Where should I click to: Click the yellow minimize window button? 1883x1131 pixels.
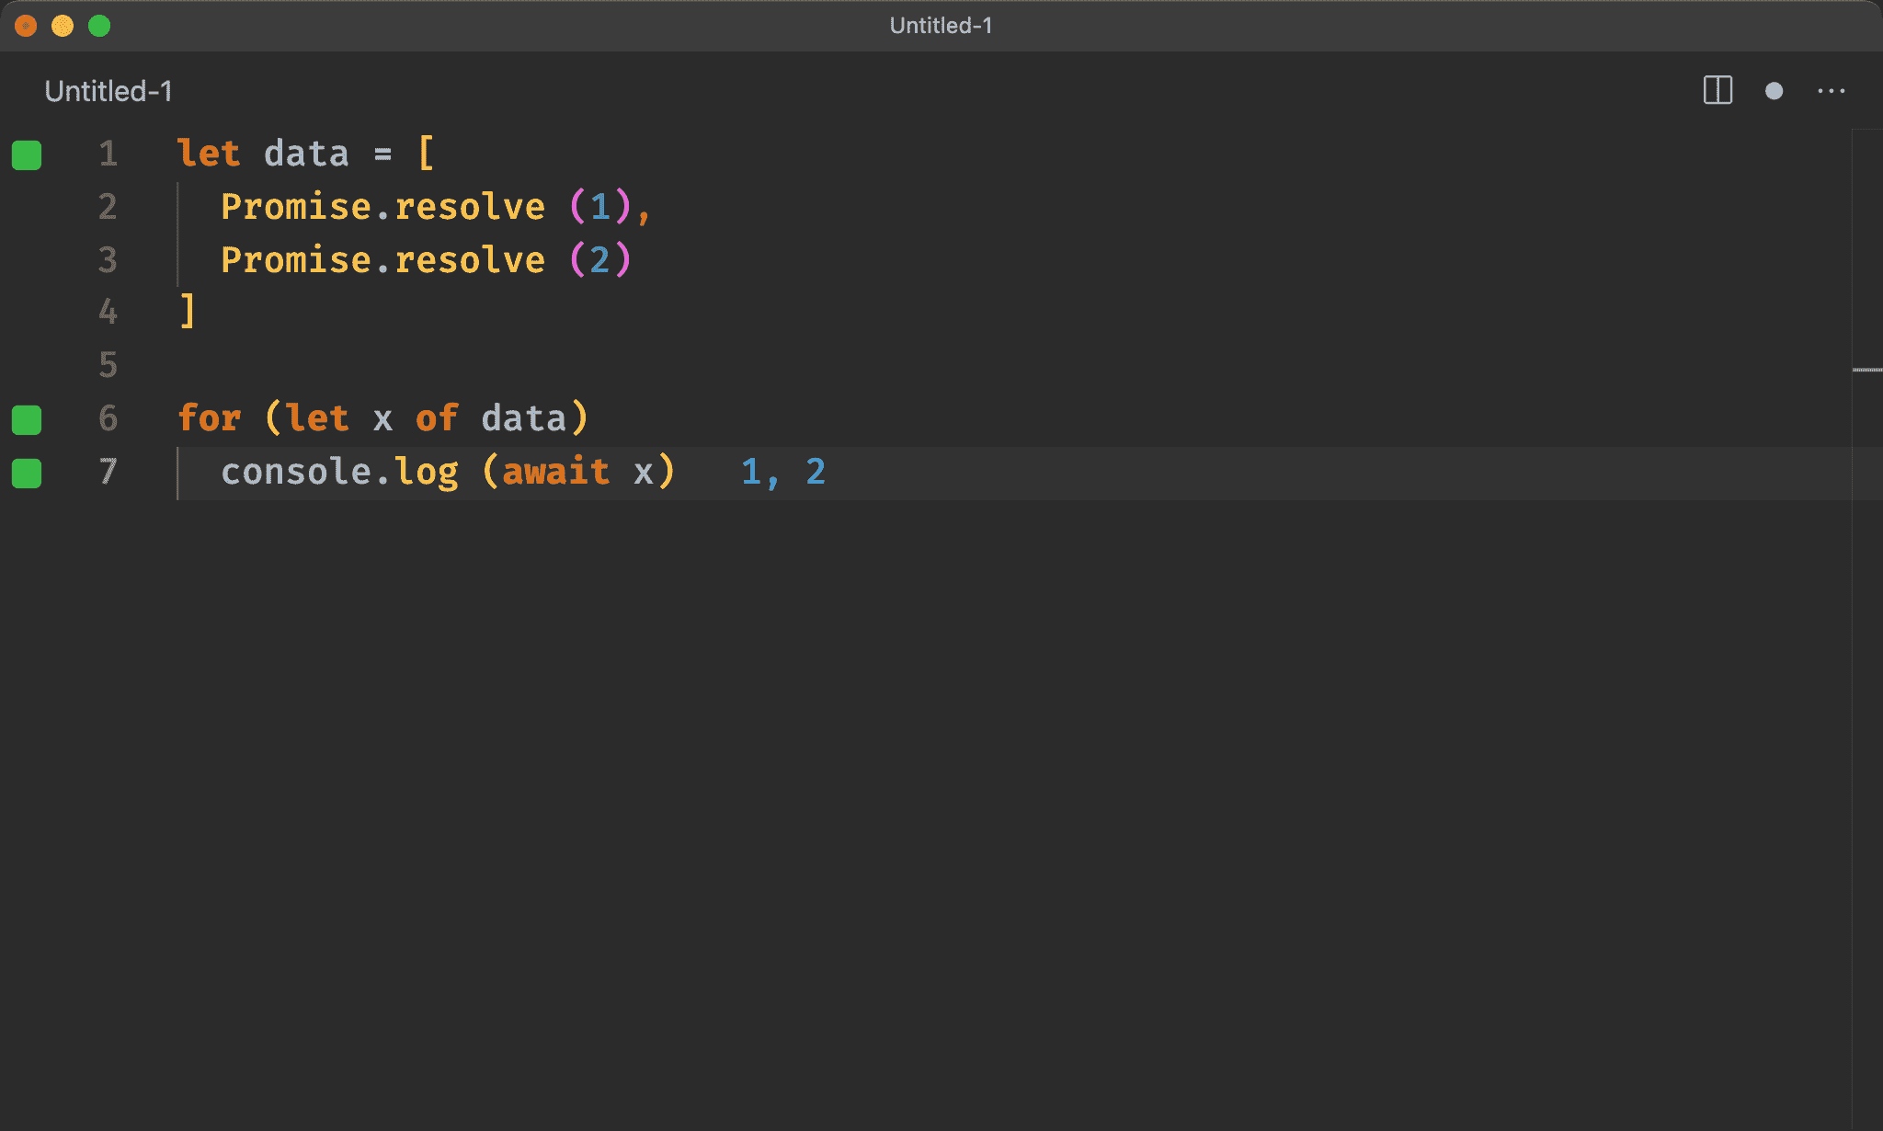[x=63, y=26]
